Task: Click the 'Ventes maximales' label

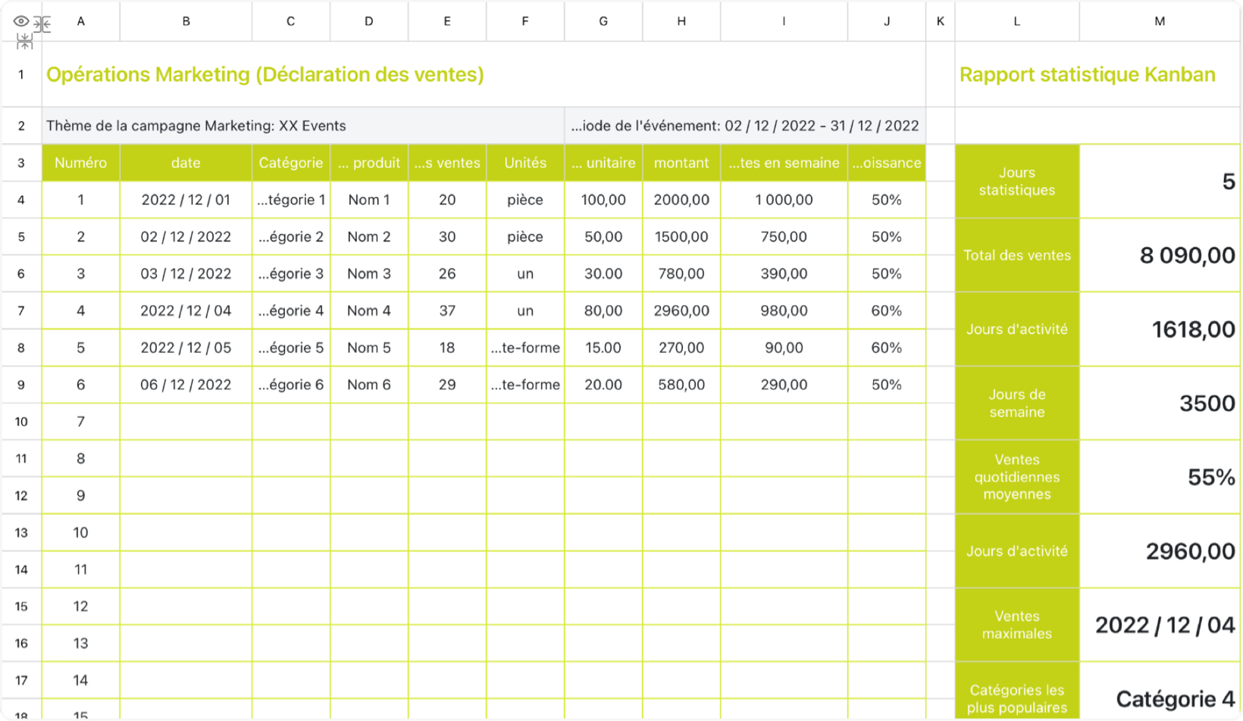Action: 1017,625
